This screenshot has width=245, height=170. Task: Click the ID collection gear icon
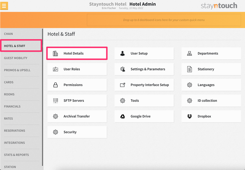[190, 100]
